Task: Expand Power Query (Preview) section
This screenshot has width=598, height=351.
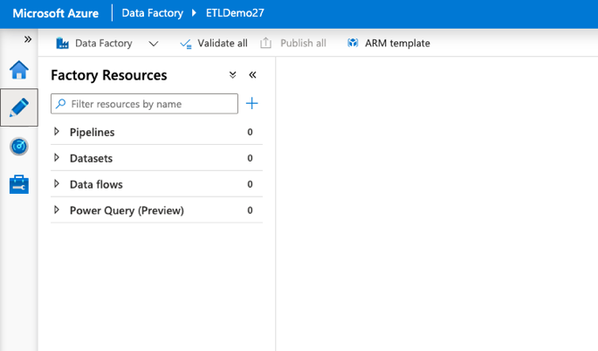Action: pos(58,210)
